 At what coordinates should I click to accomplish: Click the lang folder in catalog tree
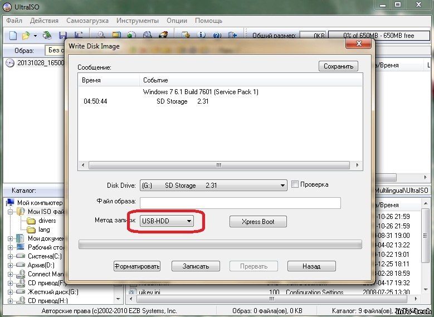click(31, 230)
